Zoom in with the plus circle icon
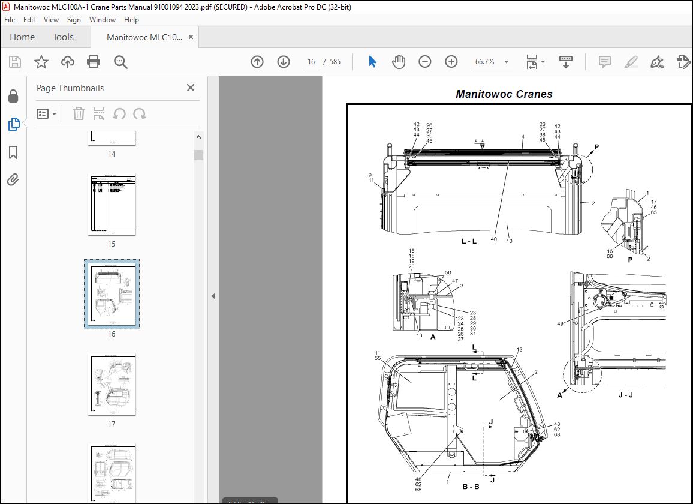The image size is (693, 504). tap(451, 62)
